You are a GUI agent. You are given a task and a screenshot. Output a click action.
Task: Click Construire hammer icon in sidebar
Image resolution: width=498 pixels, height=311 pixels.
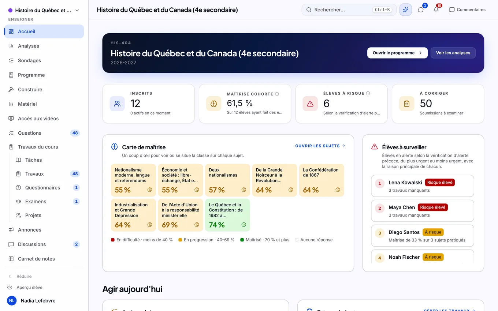click(11, 90)
